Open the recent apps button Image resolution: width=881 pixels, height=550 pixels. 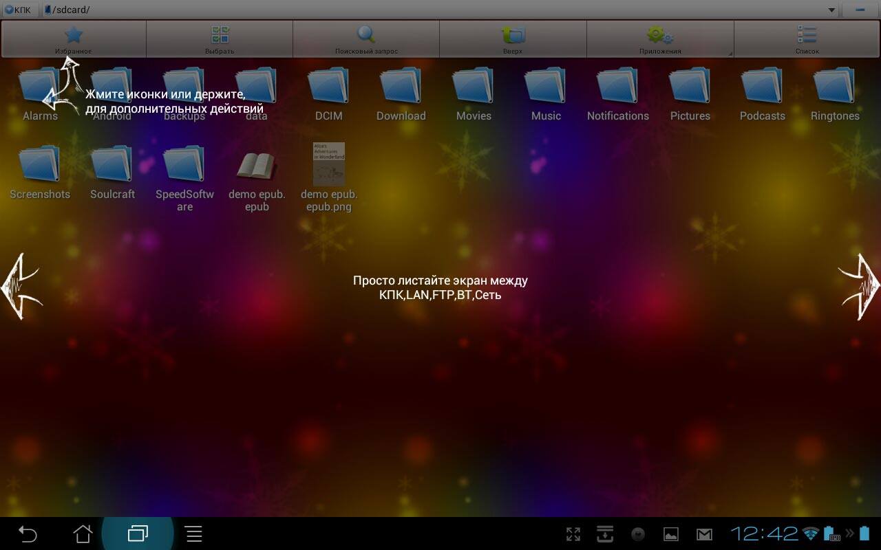(x=138, y=533)
